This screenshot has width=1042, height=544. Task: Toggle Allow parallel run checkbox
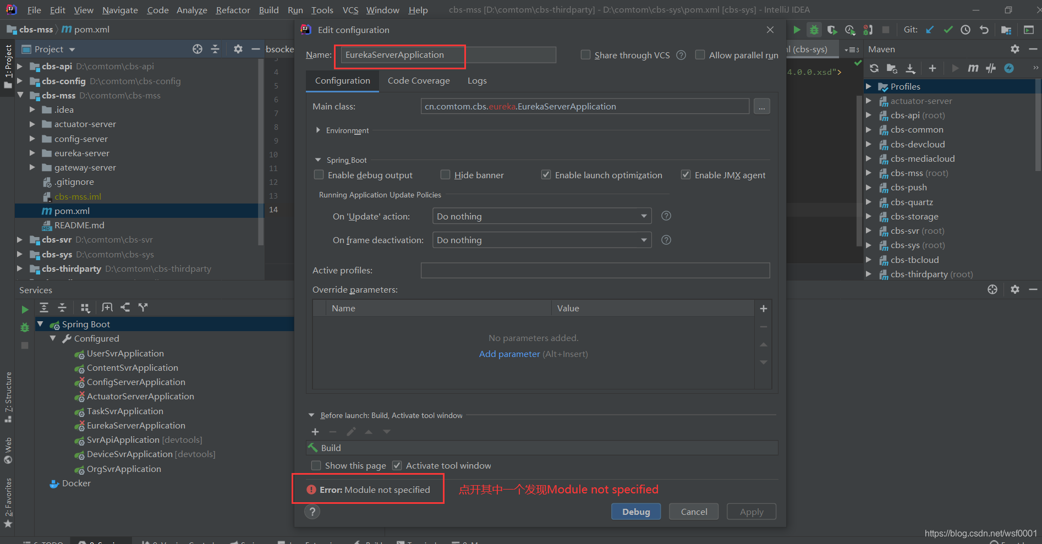click(700, 54)
